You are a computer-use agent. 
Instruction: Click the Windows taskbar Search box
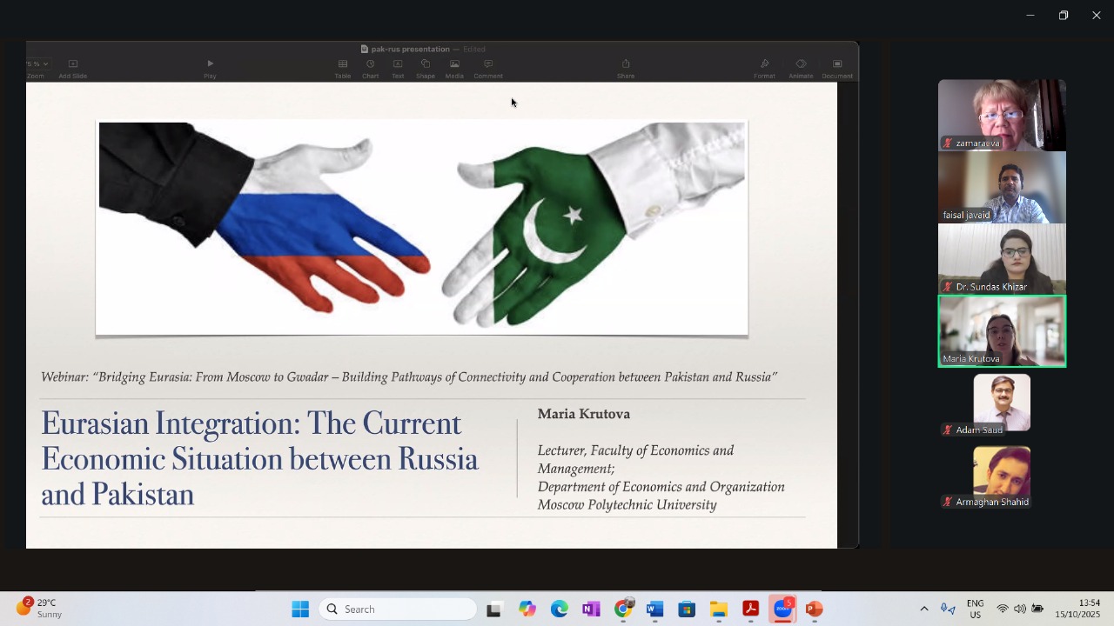coord(398,609)
